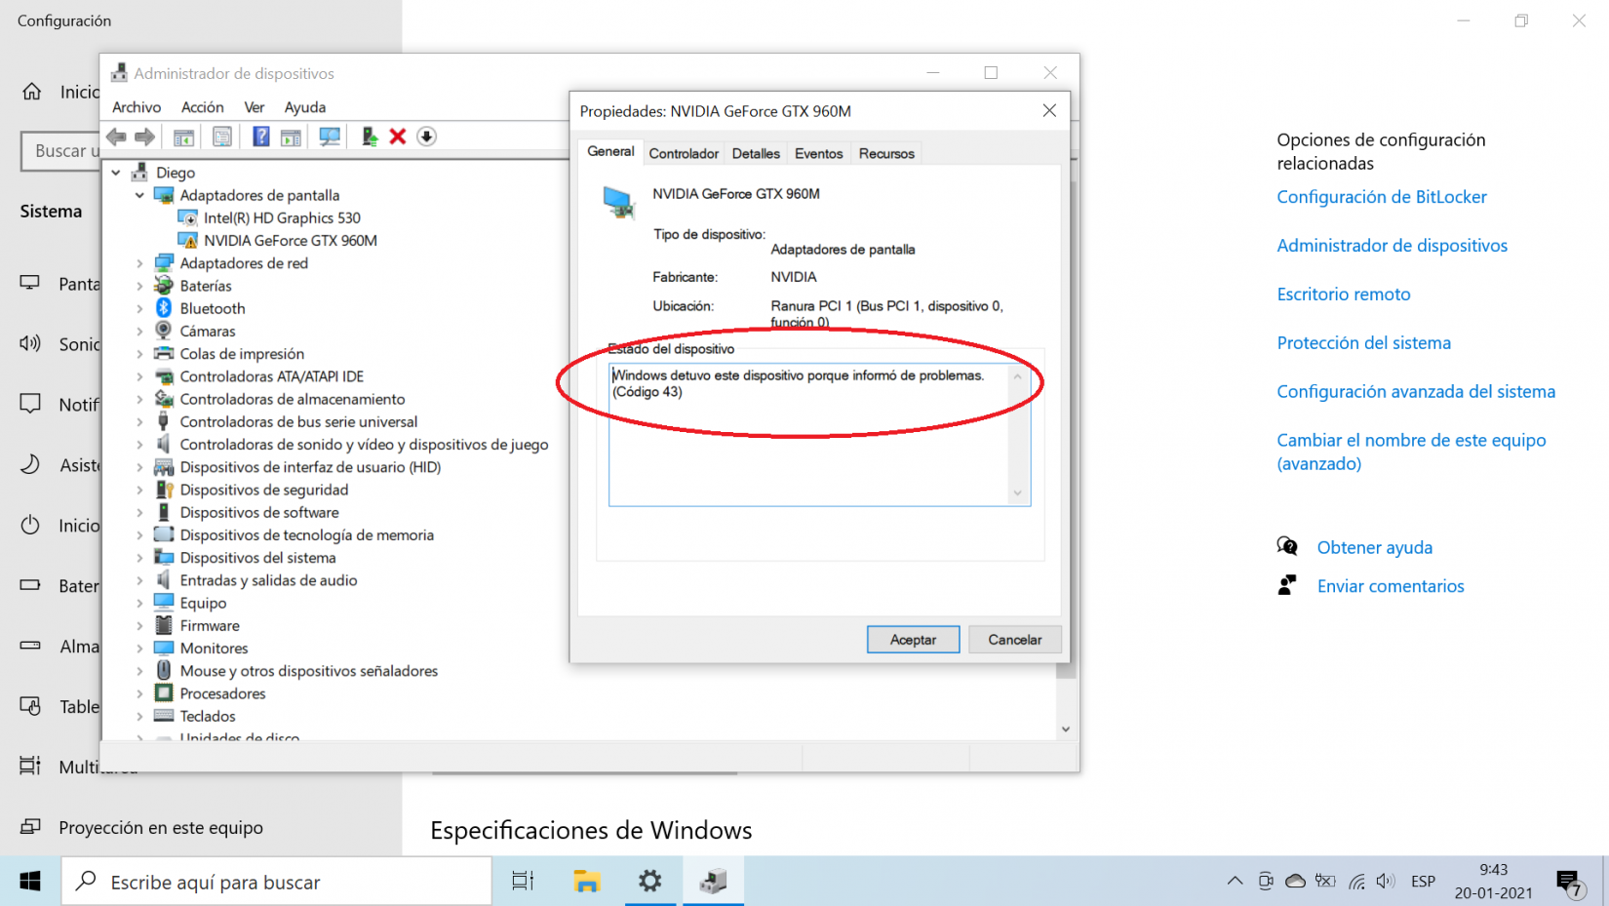
Task: Open the Archivo menu
Action: (137, 107)
